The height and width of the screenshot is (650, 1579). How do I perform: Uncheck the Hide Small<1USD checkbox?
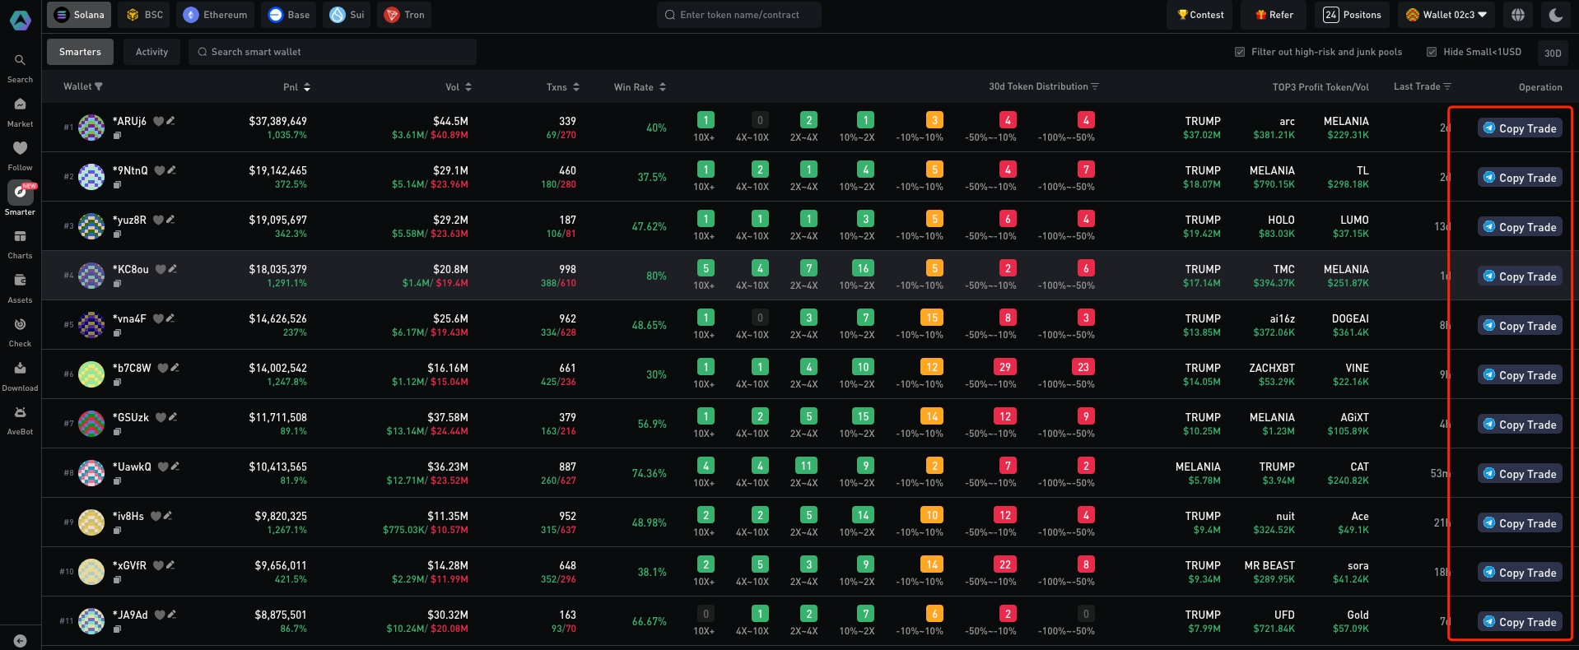tap(1432, 52)
